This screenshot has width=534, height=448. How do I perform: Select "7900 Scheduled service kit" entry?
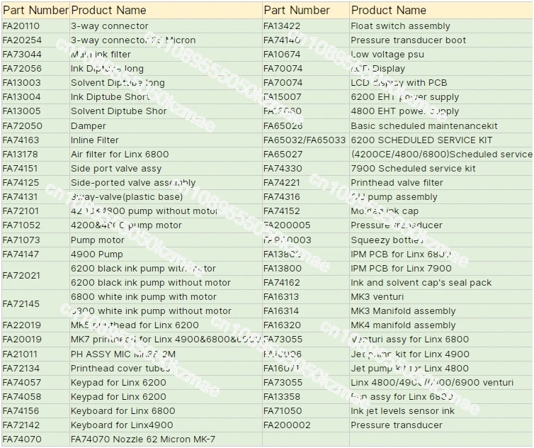[413, 169]
